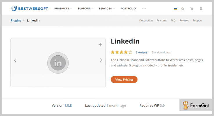Show more menu items via ellipsis
The height and width of the screenshot is (116, 214).
tap(144, 9)
